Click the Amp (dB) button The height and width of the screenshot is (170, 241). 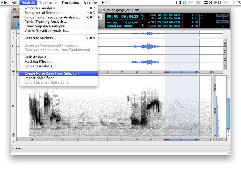pos(222,22)
